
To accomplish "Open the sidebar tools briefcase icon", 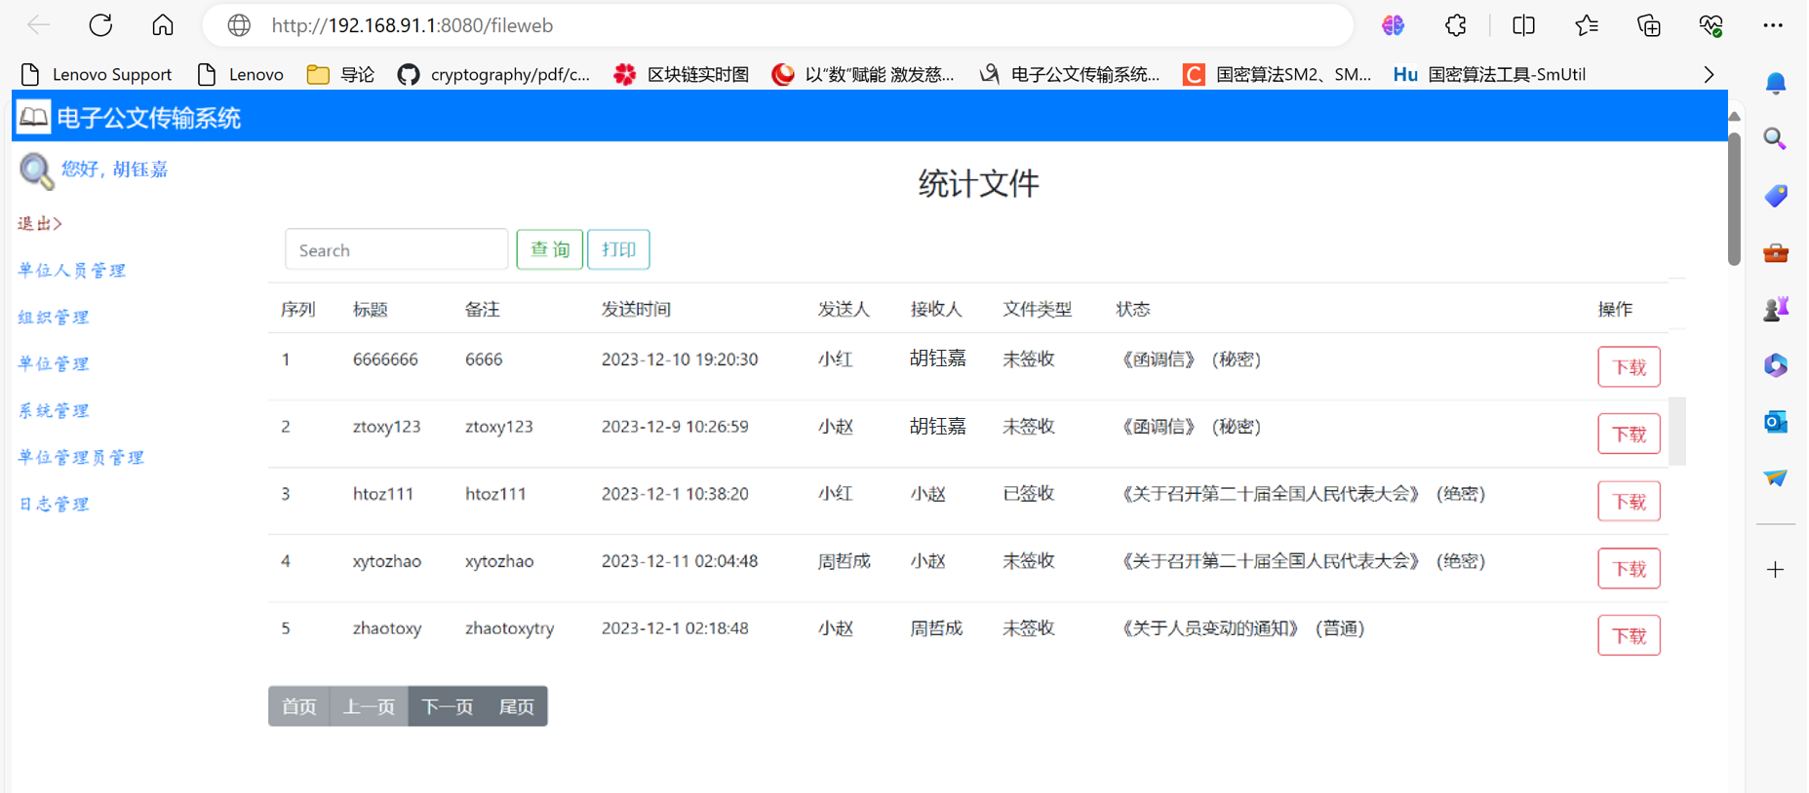I will 1776,253.
